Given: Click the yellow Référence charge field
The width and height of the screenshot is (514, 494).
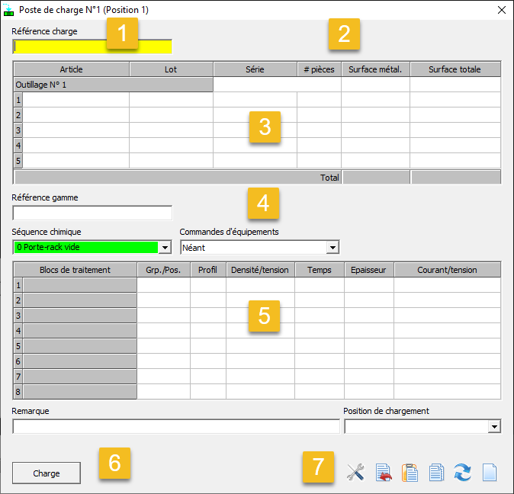Looking at the screenshot, I should coord(92,47).
